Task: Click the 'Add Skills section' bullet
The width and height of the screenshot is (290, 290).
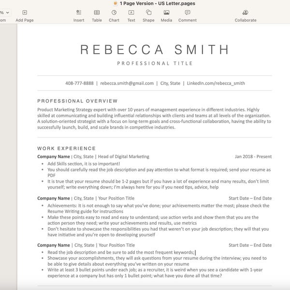Action: click(x=84, y=164)
